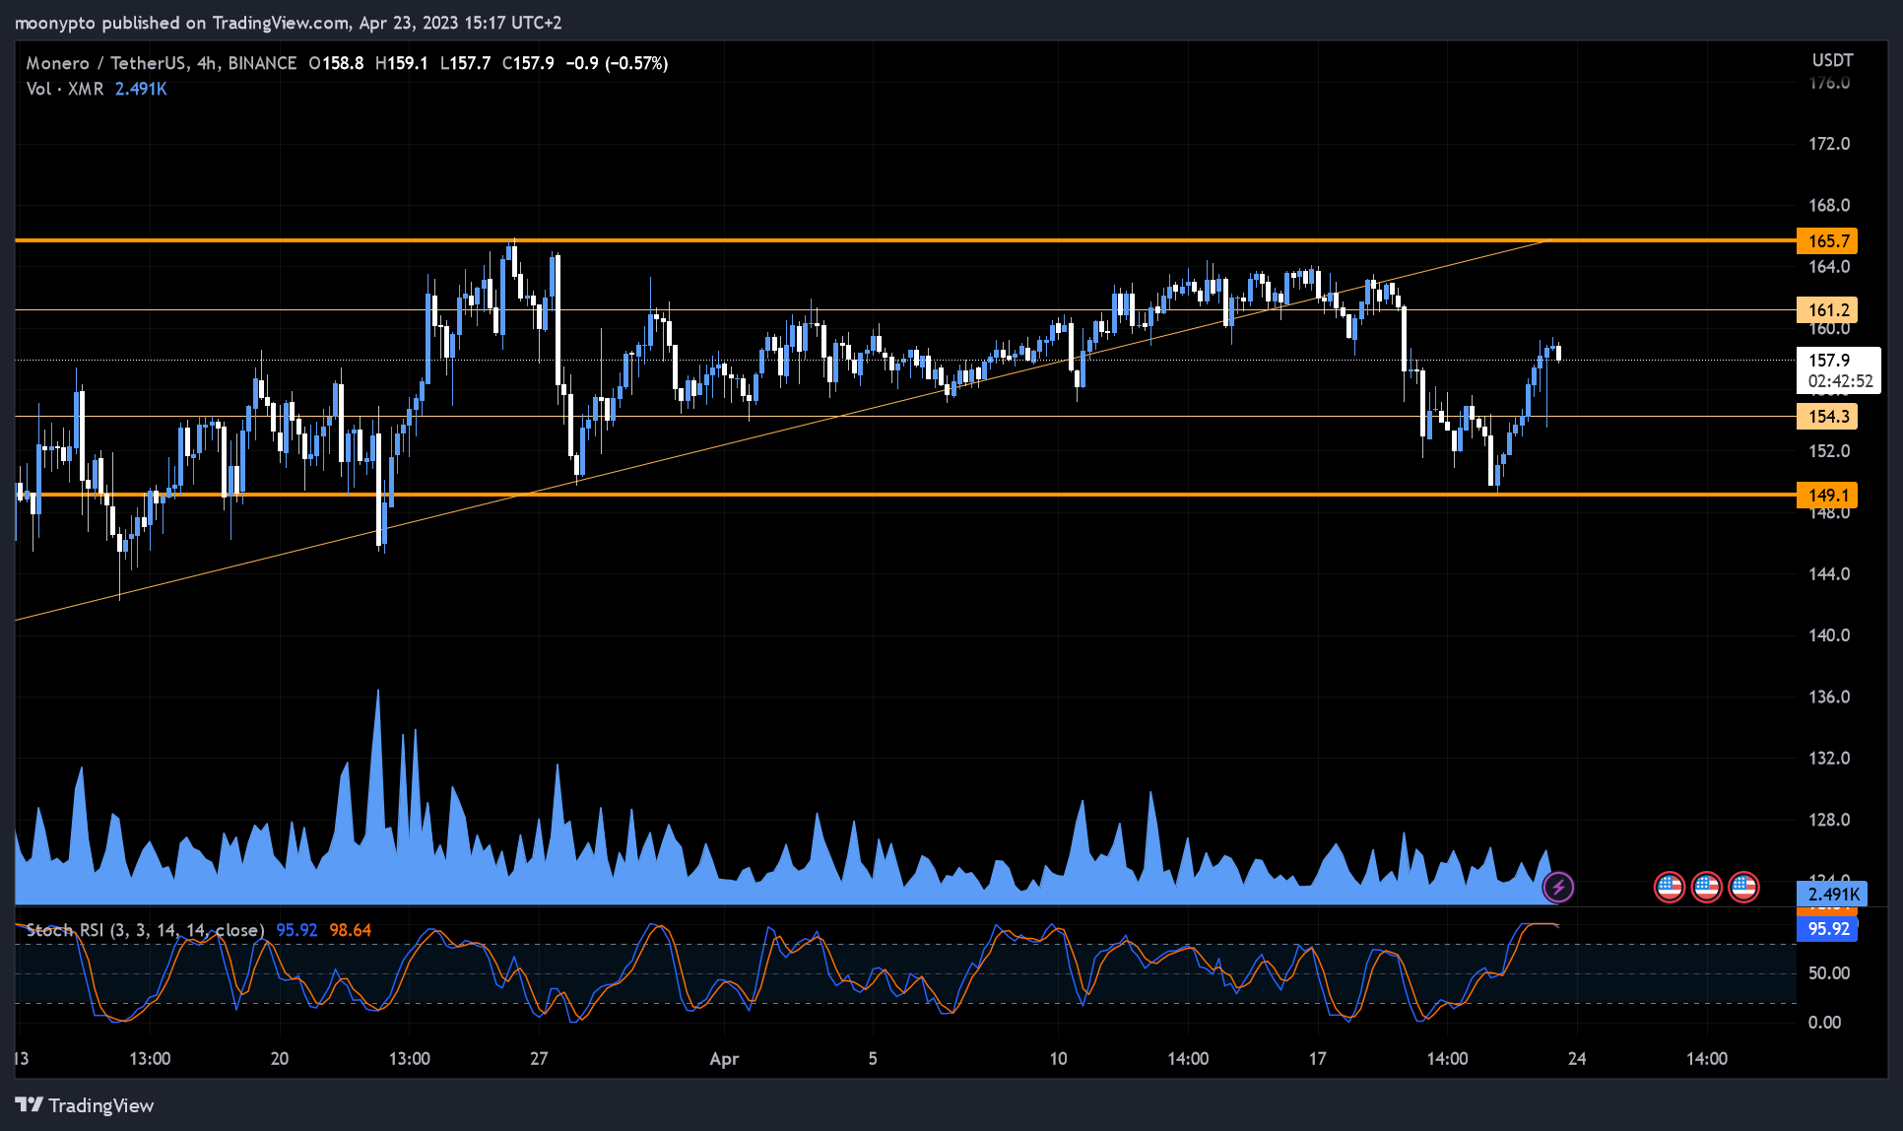Click the 24 date label on time axis
The height and width of the screenshot is (1131, 1903).
[1577, 1058]
